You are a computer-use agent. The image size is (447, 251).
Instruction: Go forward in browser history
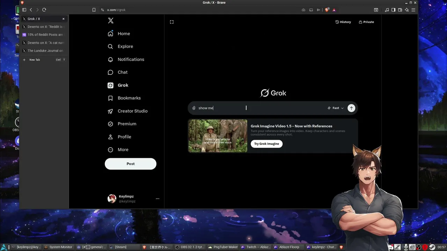click(x=37, y=10)
